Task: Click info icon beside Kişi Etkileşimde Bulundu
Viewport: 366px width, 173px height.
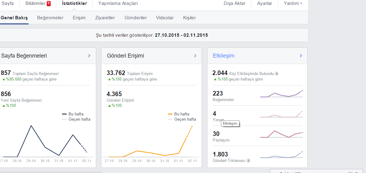Action: point(277,73)
